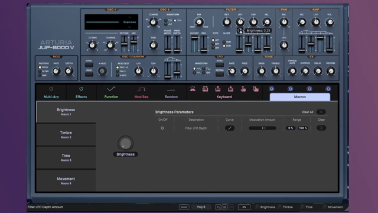
Task: Click the filter CUTOFF slider
Action: click(x=194, y=44)
